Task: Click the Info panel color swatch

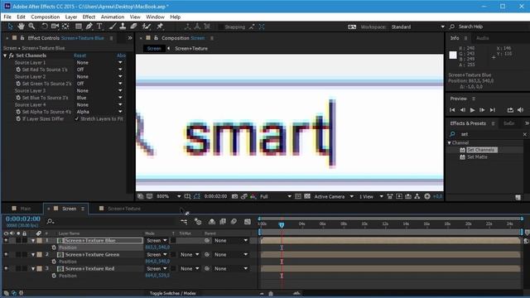Action: click(x=453, y=55)
